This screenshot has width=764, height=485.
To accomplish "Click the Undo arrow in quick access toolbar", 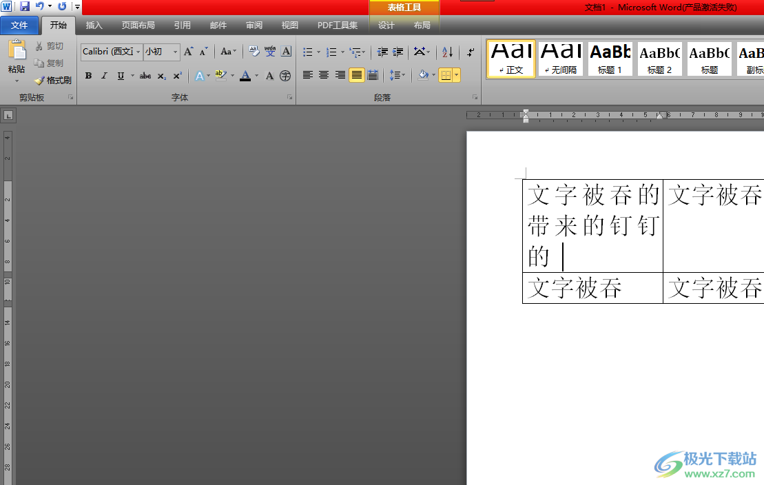I will (40, 6).
